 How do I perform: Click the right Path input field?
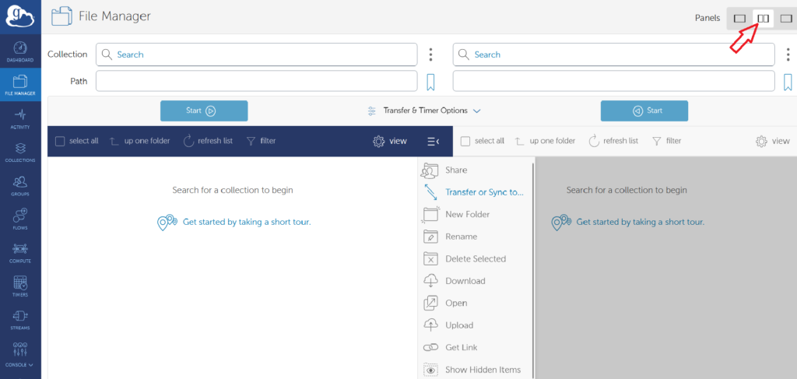click(613, 81)
